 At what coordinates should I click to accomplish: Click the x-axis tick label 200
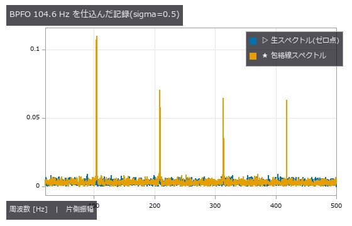point(155,206)
